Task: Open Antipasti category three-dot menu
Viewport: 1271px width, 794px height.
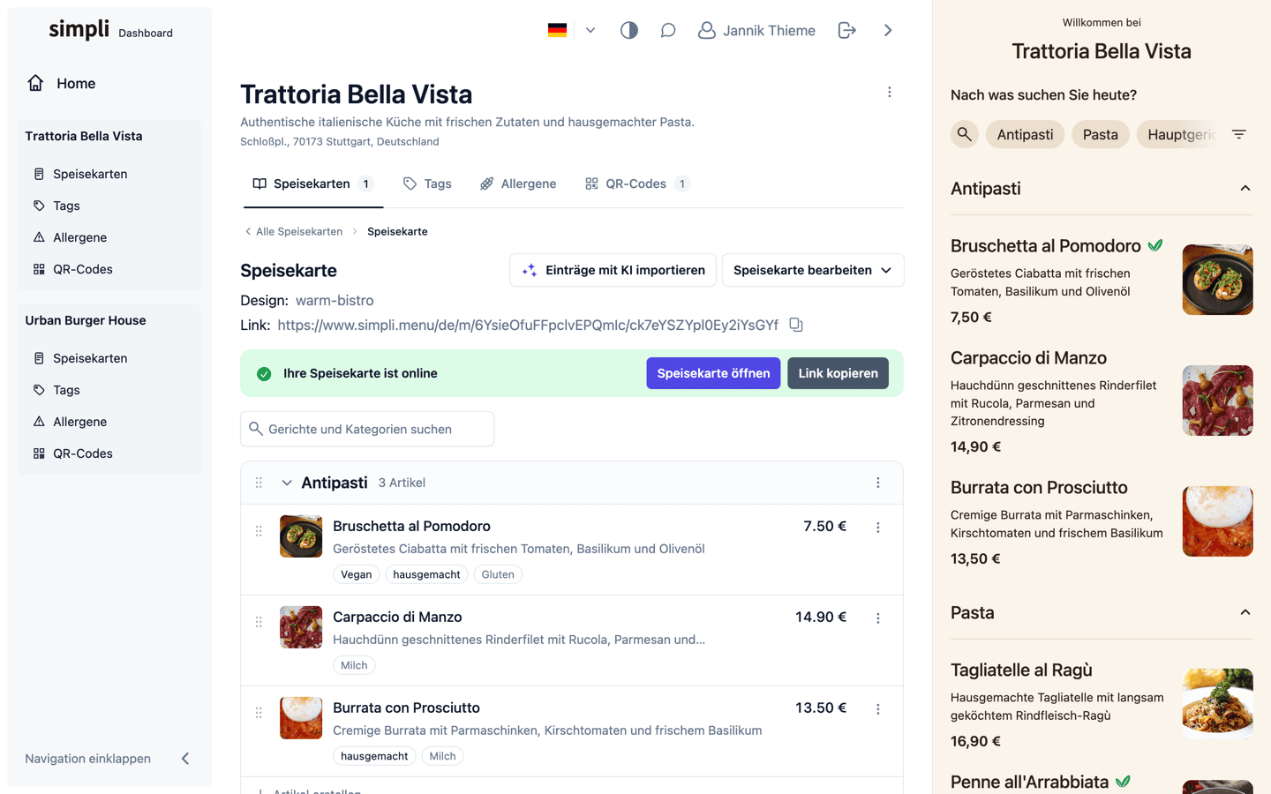Action: 877,483
